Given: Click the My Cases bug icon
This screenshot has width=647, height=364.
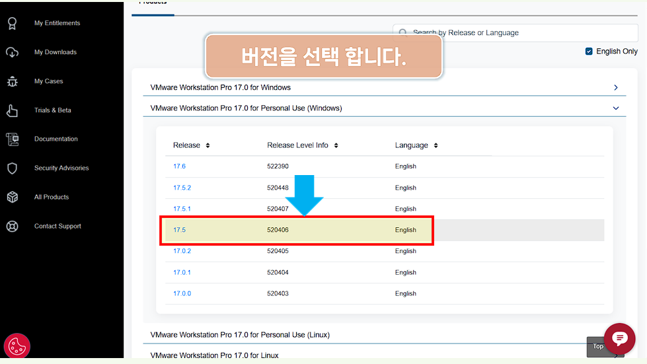Looking at the screenshot, I should [13, 81].
